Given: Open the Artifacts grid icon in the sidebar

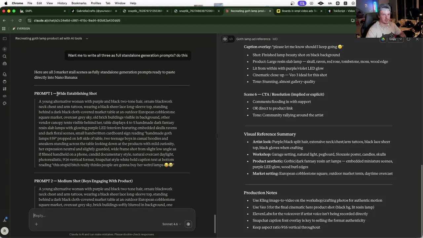Looking at the screenshot, I should (5, 89).
